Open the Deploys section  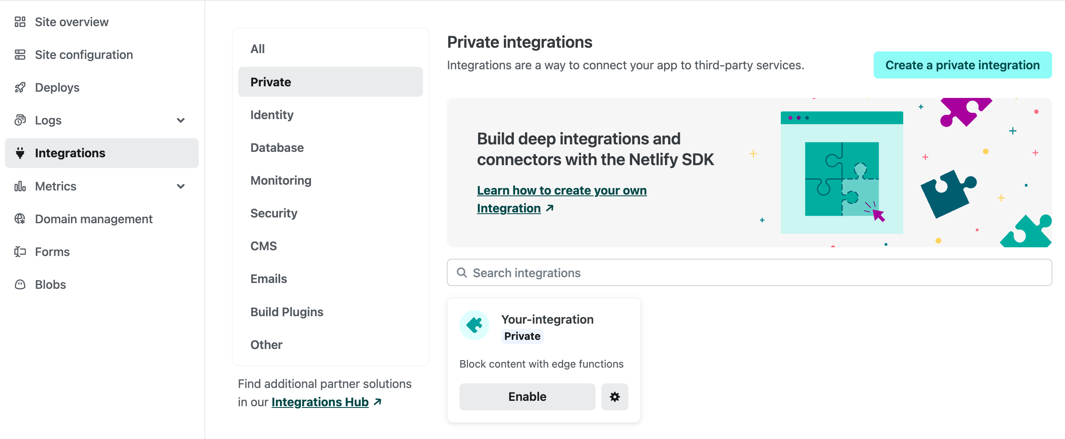[x=57, y=88]
